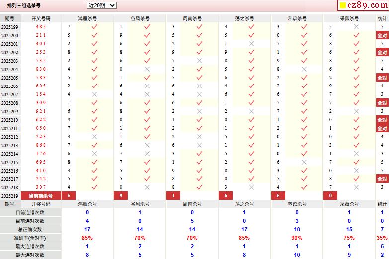Click the red checkmark for 采薇杀号 in row 2025213

point(356,145)
